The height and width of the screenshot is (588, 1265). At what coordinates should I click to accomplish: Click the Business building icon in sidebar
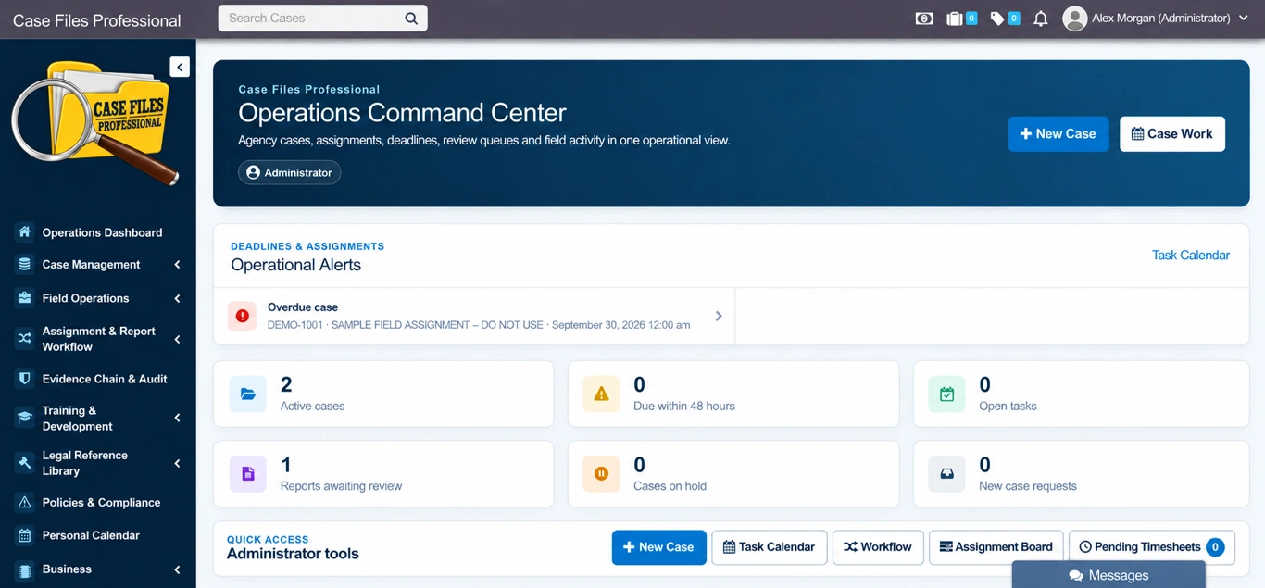coord(25,569)
